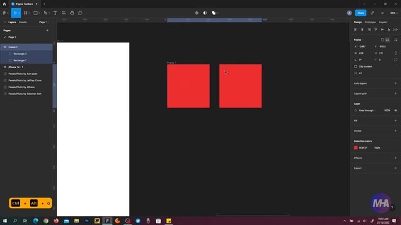Open the Resources tool
401x225 pixels.
coord(64,13)
